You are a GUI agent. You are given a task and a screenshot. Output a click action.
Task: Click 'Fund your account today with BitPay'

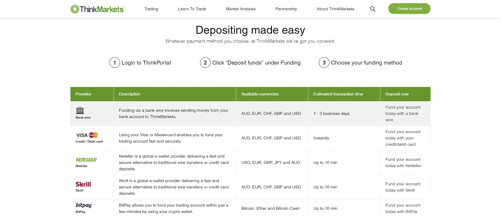tap(403, 208)
